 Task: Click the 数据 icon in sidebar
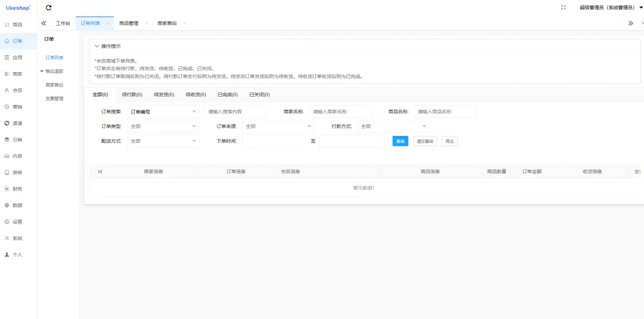[7, 205]
